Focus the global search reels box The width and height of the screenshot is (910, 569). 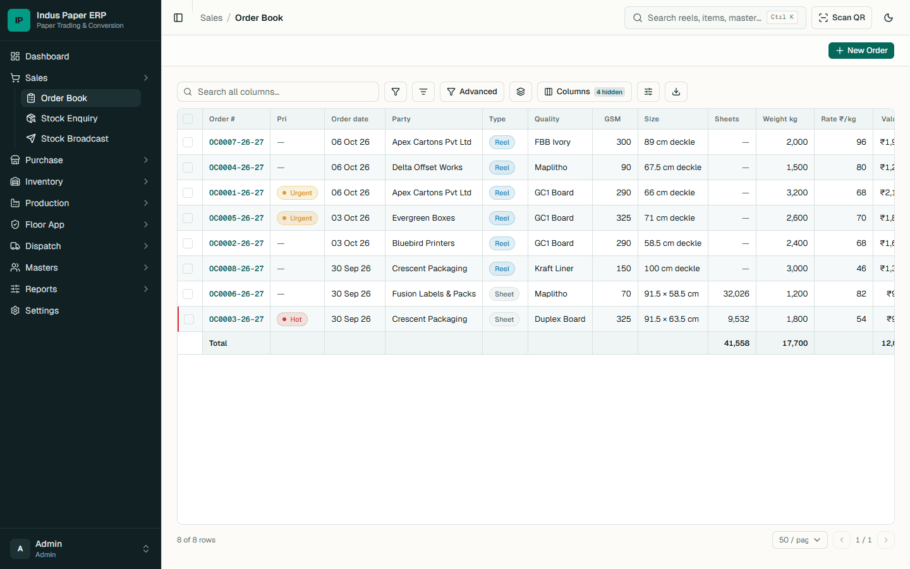(x=715, y=18)
